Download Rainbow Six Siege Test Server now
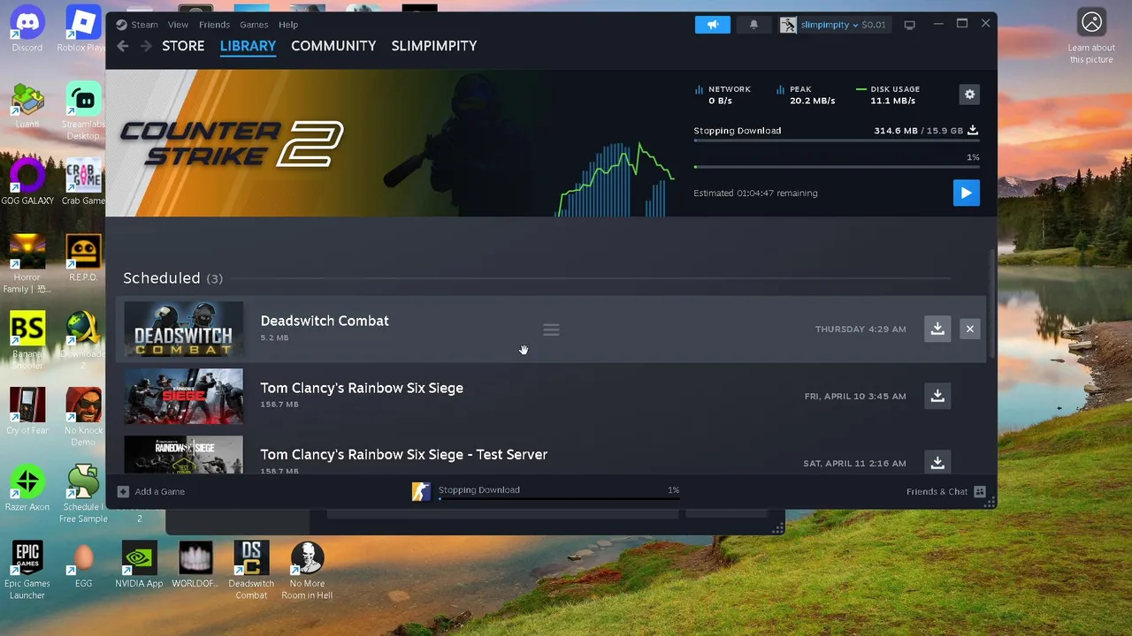 pyautogui.click(x=937, y=462)
